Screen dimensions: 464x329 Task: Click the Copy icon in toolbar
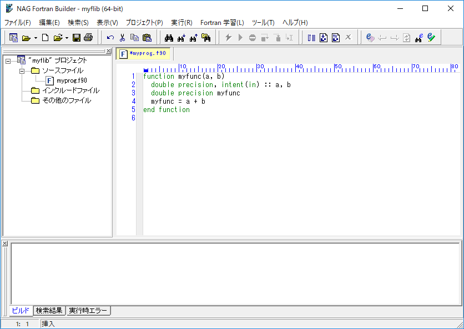click(134, 38)
